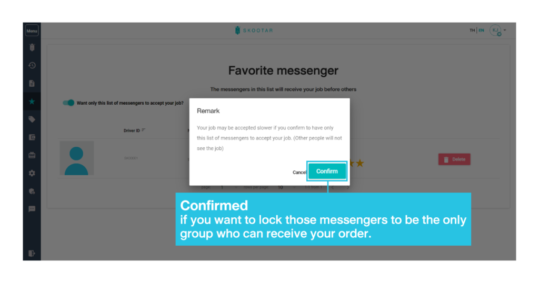Open the Menu button in sidebar
The height and width of the screenshot is (282, 539).
click(32, 31)
